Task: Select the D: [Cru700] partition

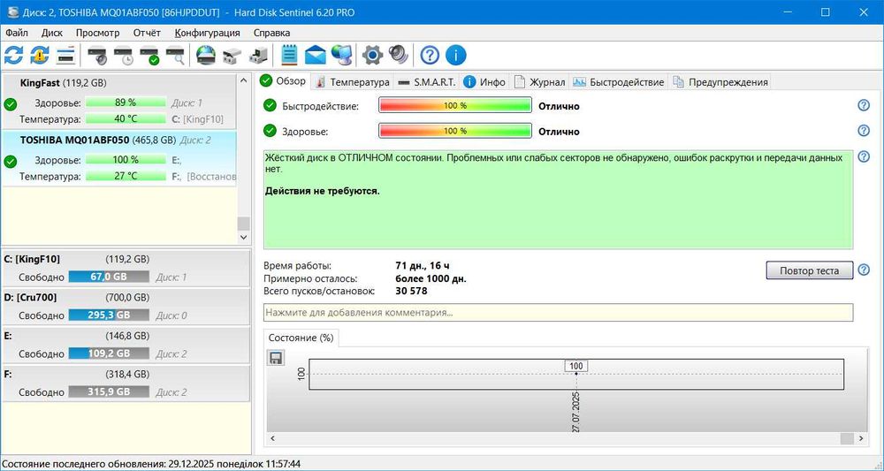Action: [126, 307]
